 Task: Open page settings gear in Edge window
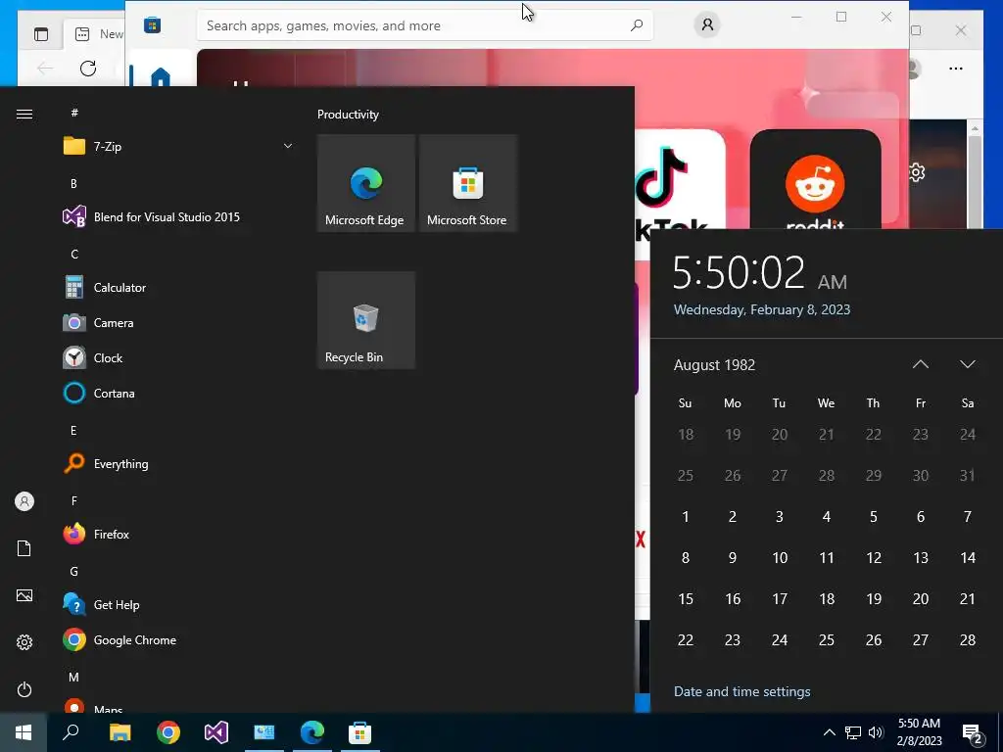point(917,172)
